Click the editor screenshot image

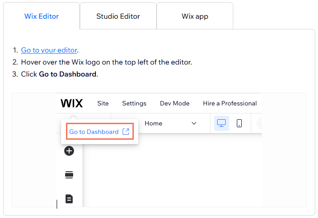159,150
